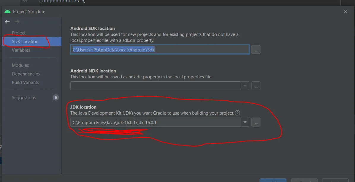Screen dimensions: 355x182
Task: Click the JDK location help question mark
Action: coord(237,113)
